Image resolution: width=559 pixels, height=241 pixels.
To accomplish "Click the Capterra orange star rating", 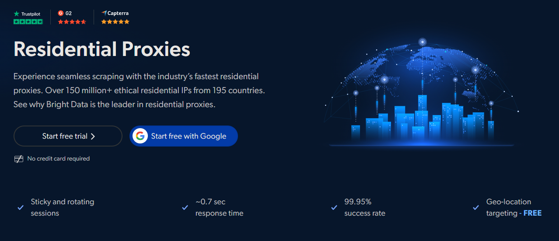I will point(115,21).
